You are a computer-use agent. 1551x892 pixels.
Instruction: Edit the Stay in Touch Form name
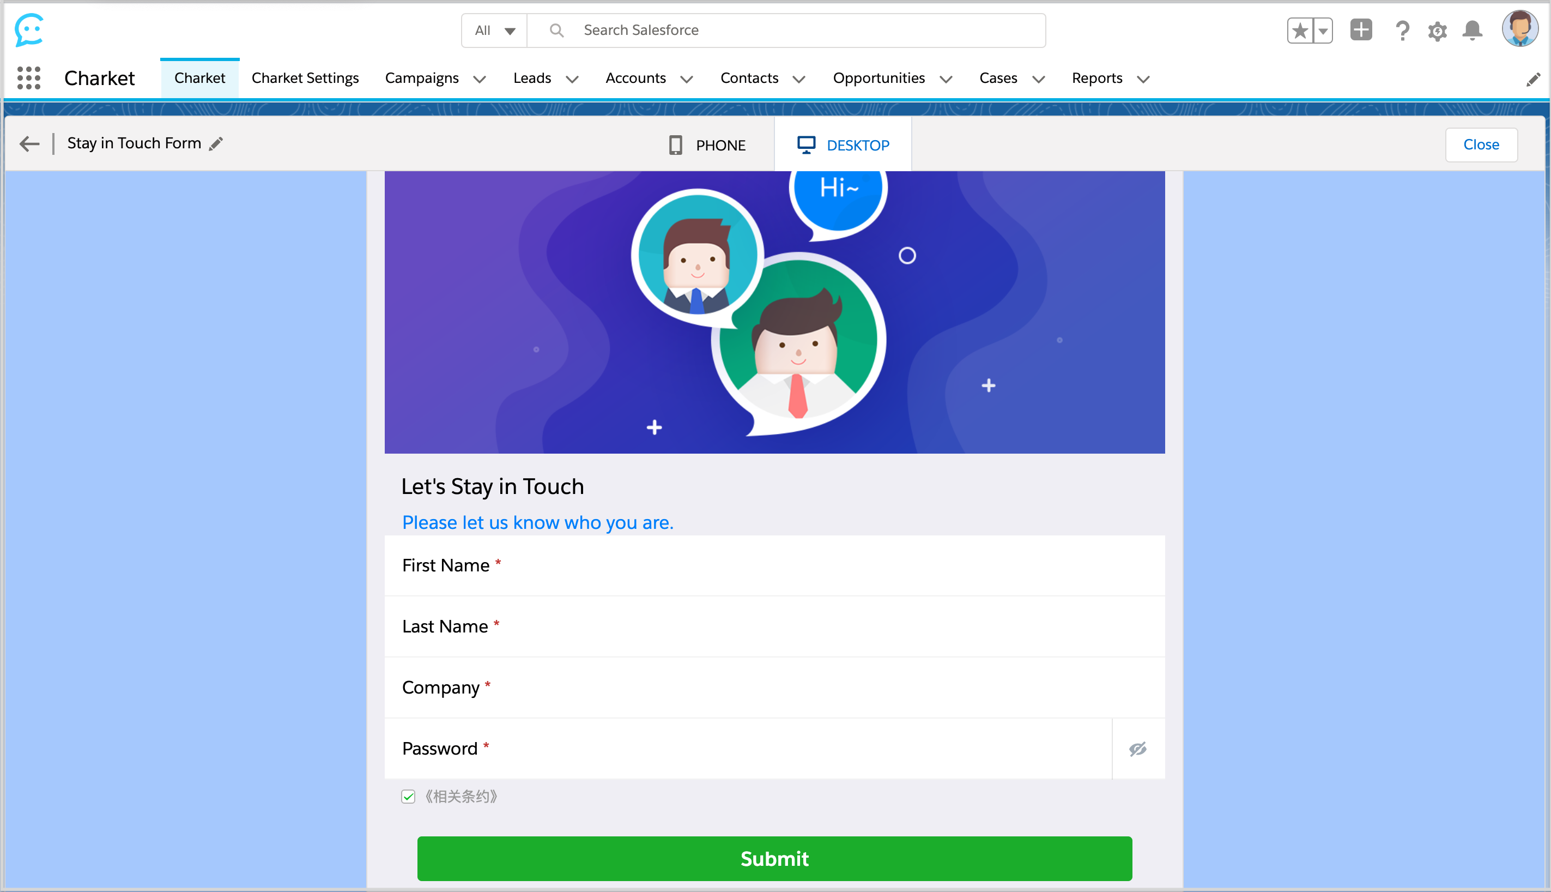tap(215, 144)
